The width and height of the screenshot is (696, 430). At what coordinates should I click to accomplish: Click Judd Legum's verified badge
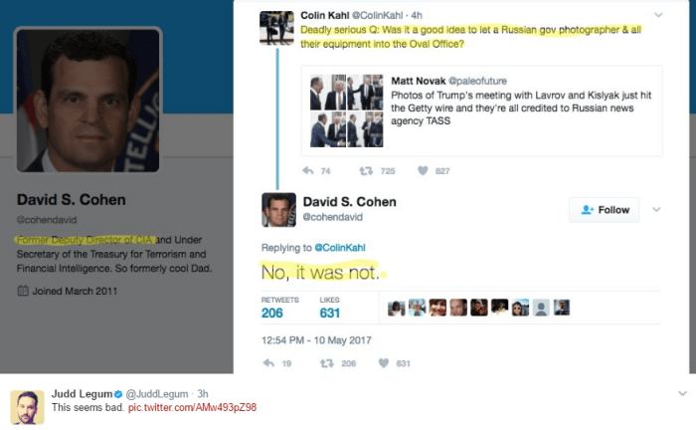coord(118,394)
